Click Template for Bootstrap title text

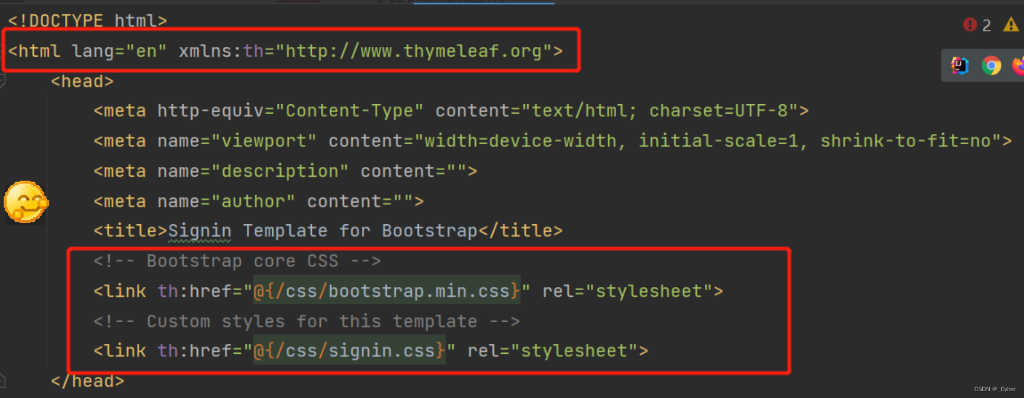pos(360,231)
